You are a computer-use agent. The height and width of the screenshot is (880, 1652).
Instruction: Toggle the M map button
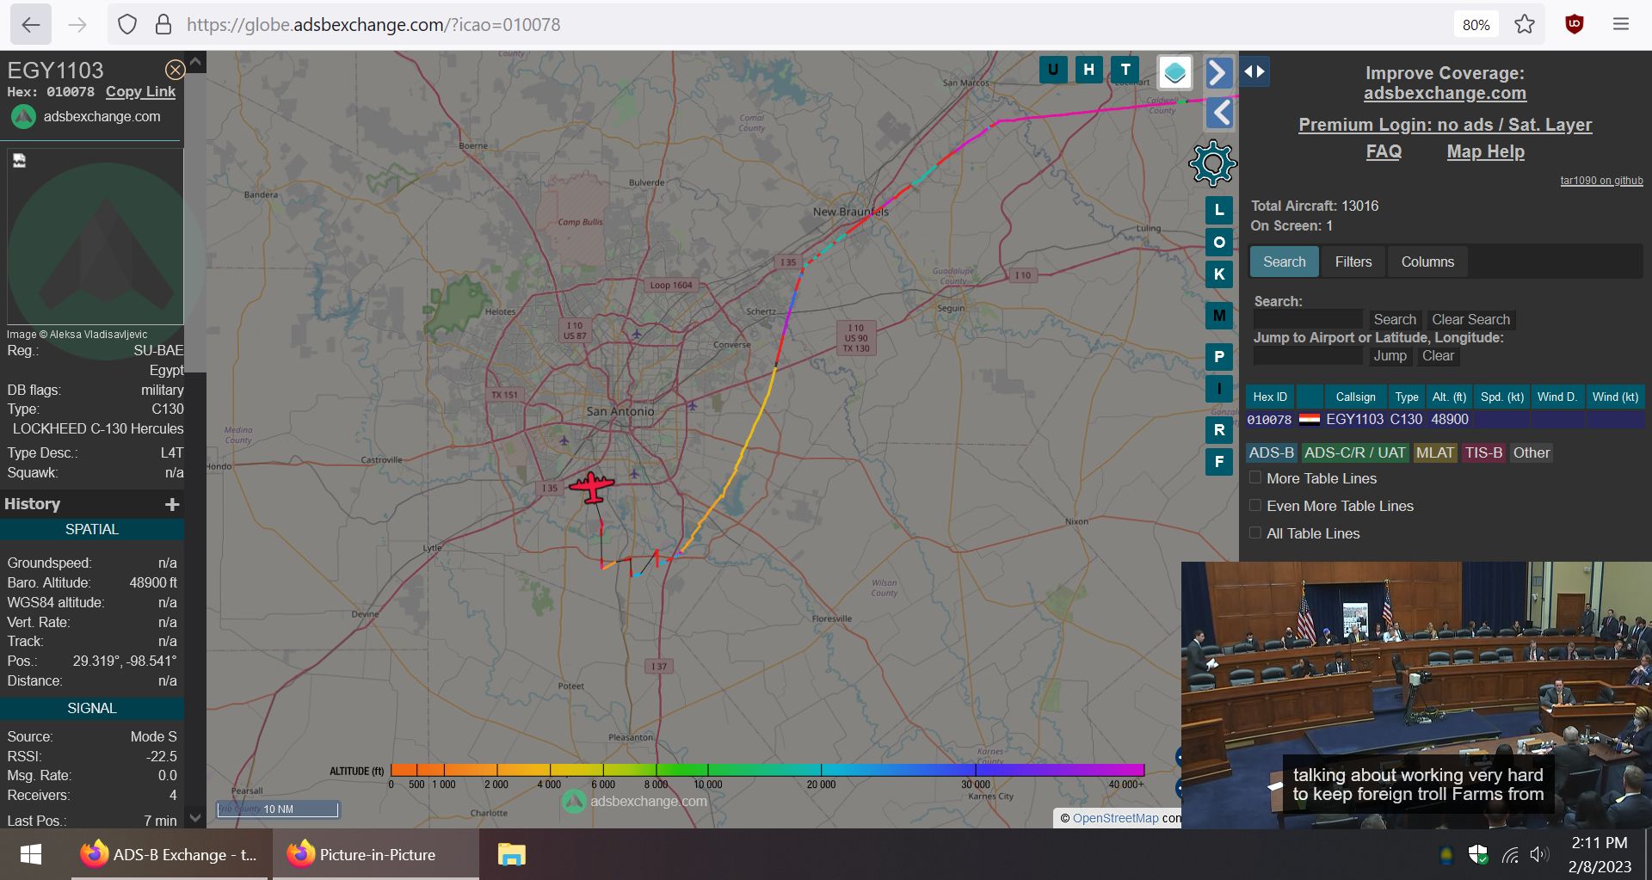1219,316
